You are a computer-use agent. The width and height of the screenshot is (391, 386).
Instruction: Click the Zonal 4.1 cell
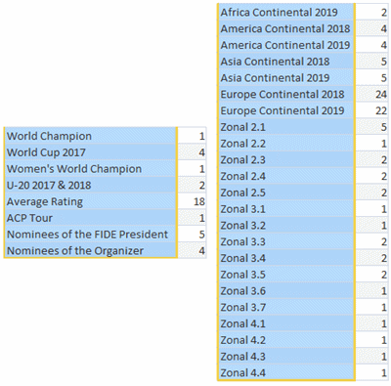(286, 323)
